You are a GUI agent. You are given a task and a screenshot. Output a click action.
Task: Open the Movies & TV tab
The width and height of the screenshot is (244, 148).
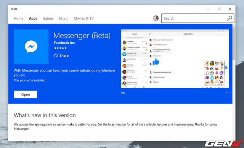point(84,19)
